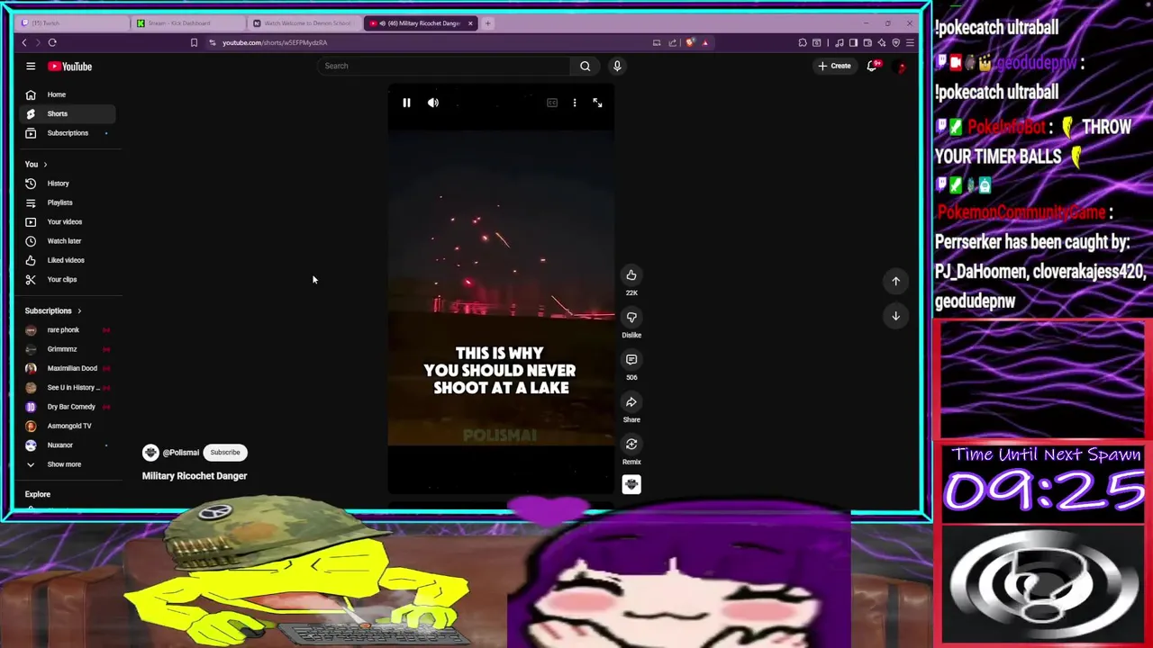
Task: Open Grimmmz channel subscription
Action: [x=68, y=349]
